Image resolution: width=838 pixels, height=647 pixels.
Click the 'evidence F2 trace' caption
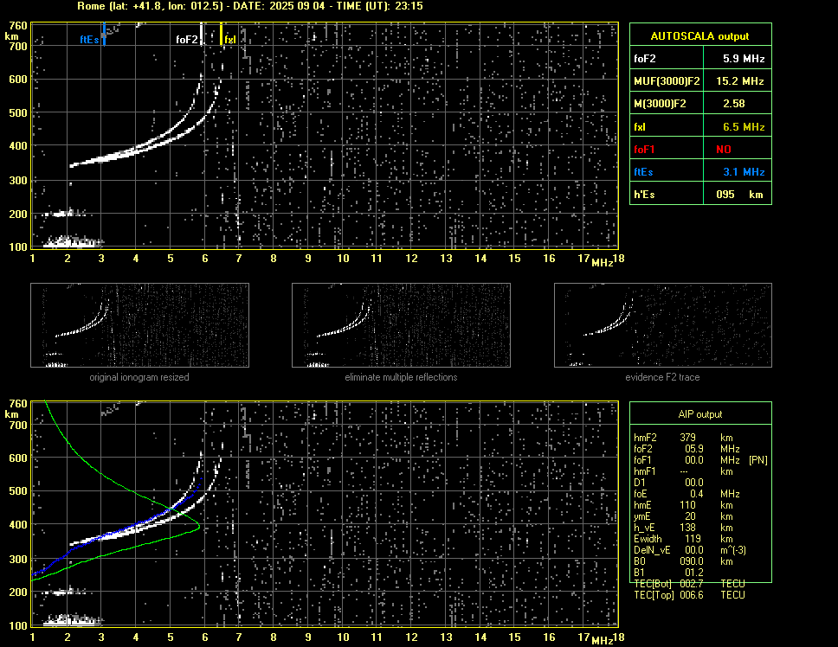point(662,377)
